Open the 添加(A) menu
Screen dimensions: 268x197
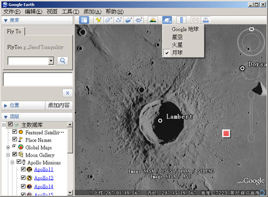tap(92, 12)
